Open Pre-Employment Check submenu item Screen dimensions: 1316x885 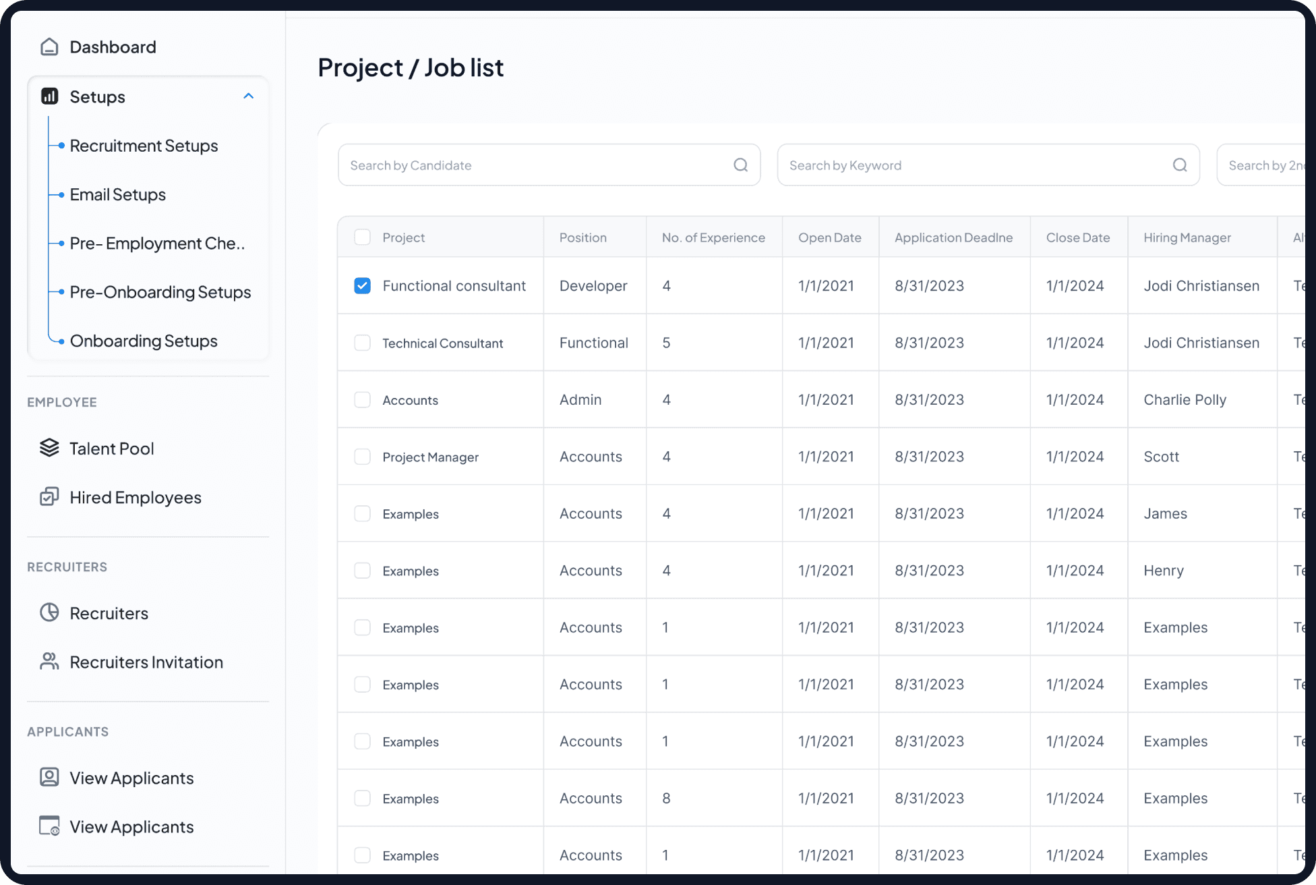point(157,243)
